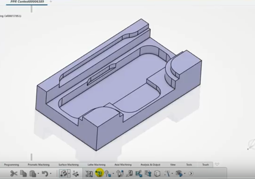Select the Lathe Machining tab
Screen dimensions: 255x179
96,165
